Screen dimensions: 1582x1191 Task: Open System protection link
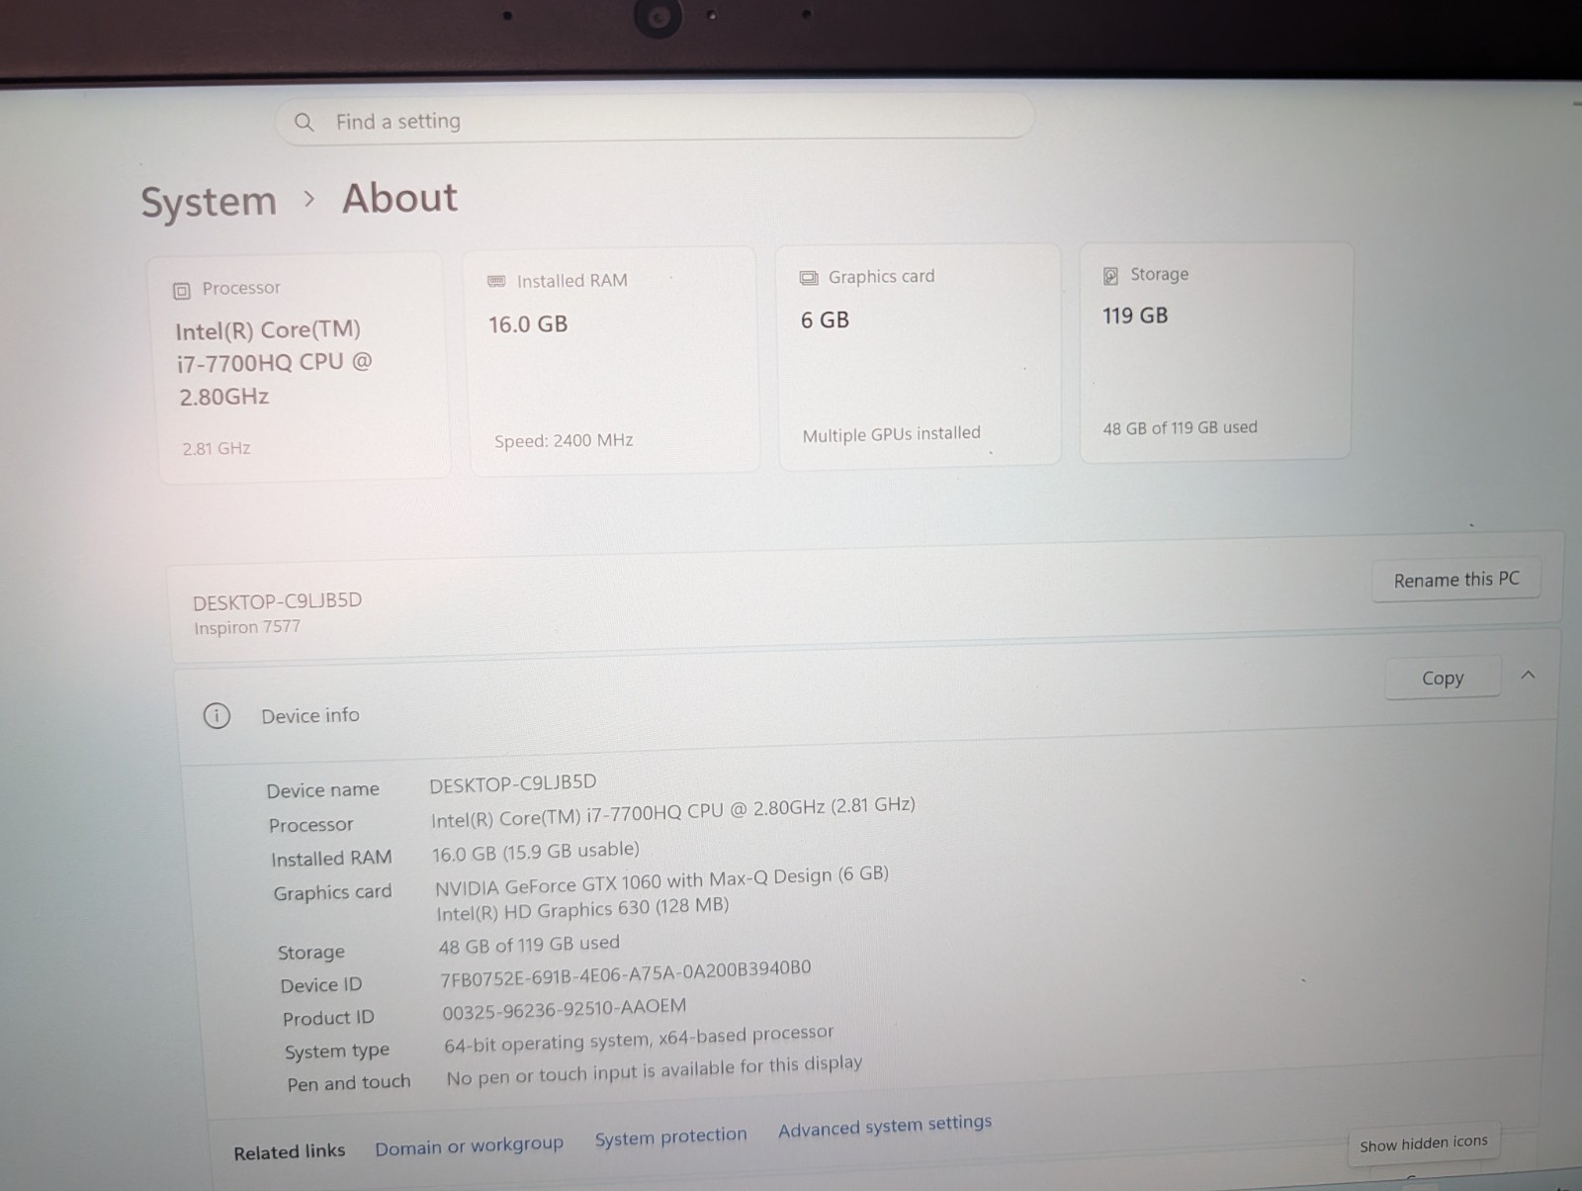point(670,1137)
